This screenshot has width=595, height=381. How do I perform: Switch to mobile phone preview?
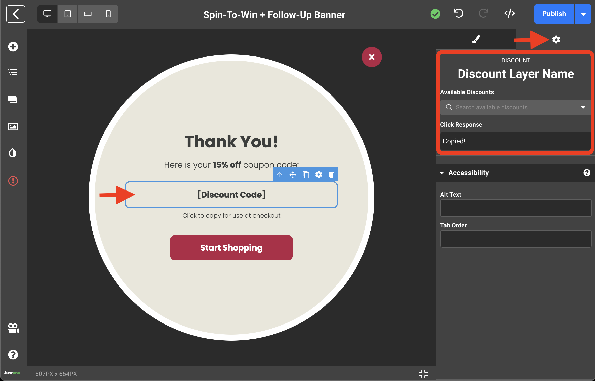coord(108,14)
